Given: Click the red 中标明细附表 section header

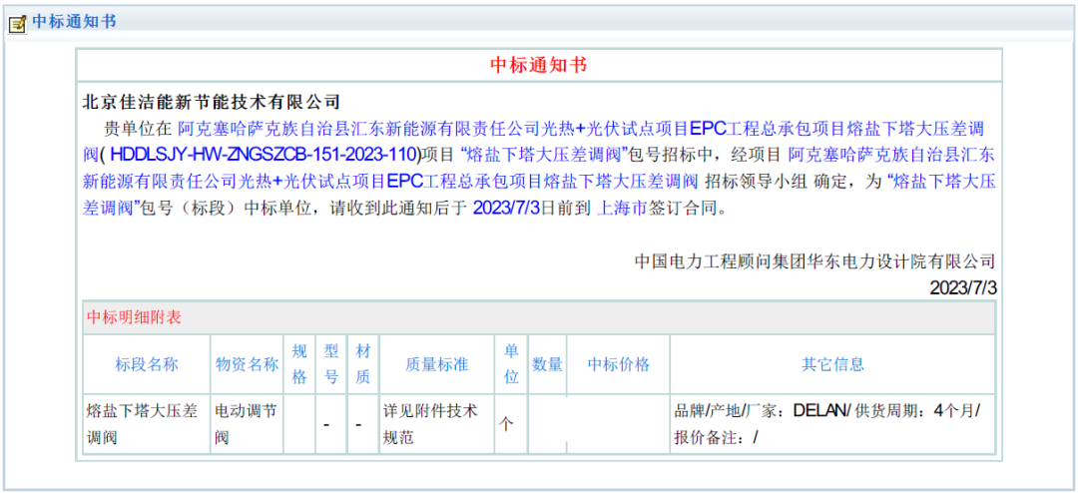Looking at the screenshot, I should click(x=134, y=317).
